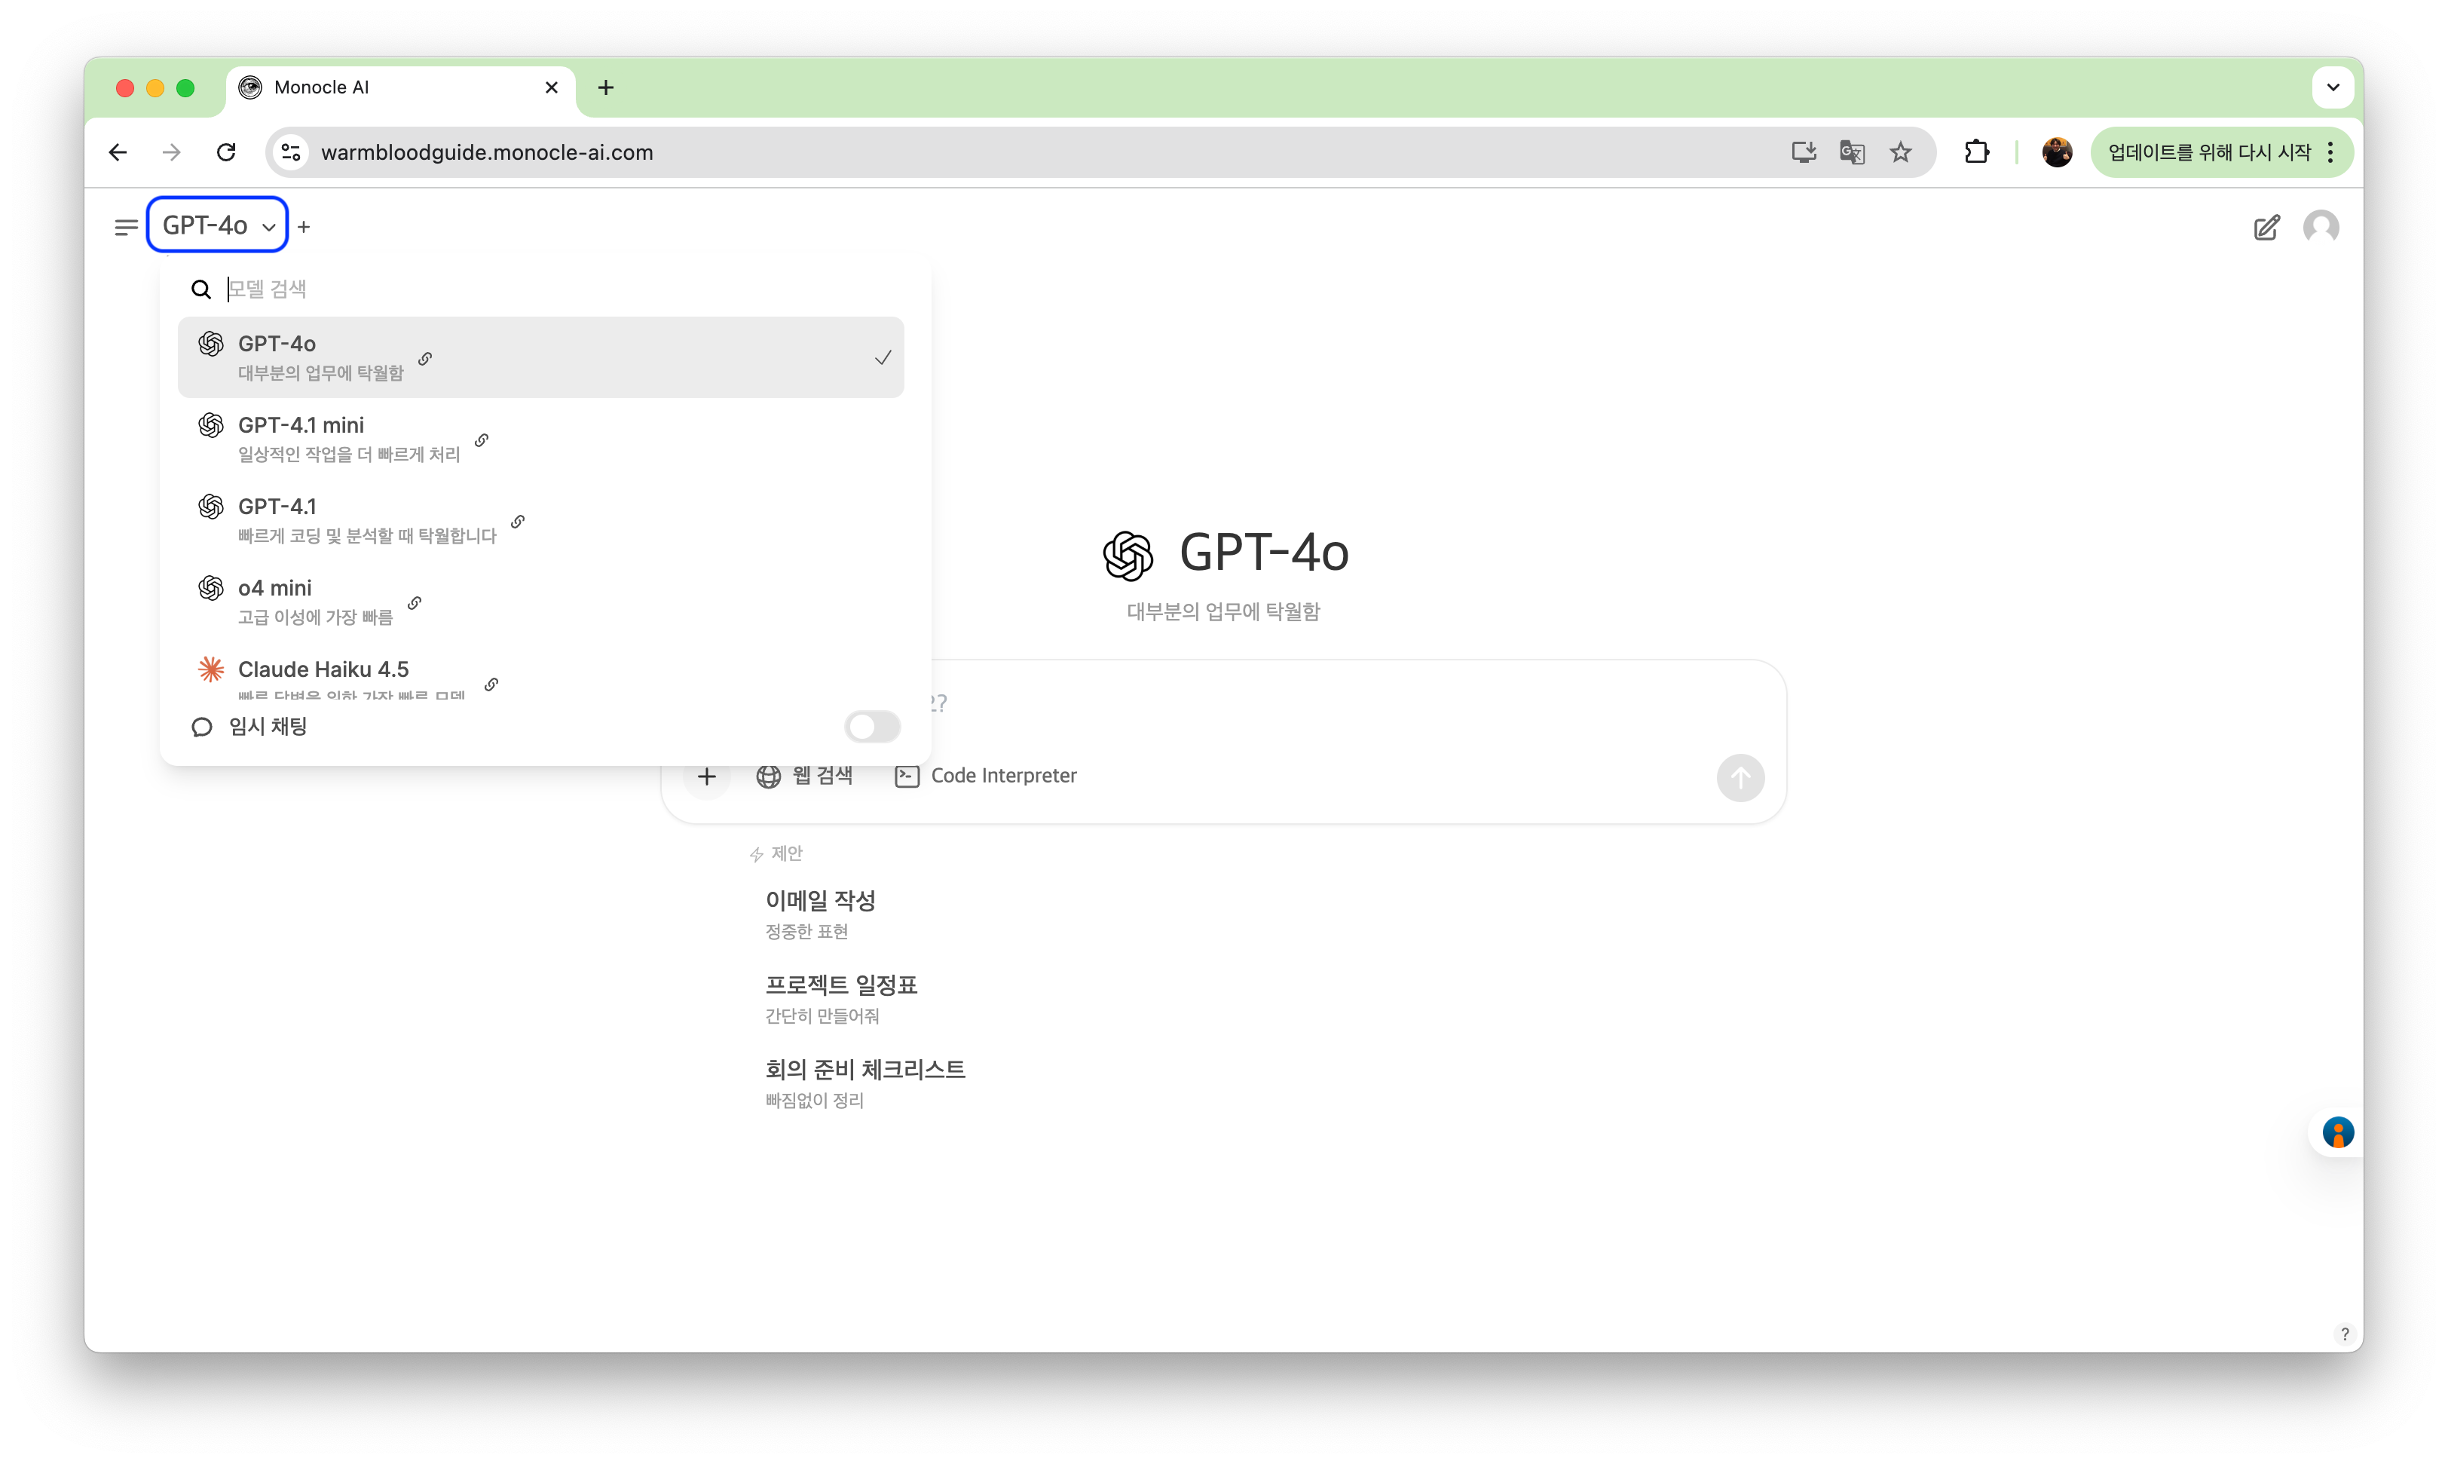Bookmark the page via the star icon

[1902, 152]
